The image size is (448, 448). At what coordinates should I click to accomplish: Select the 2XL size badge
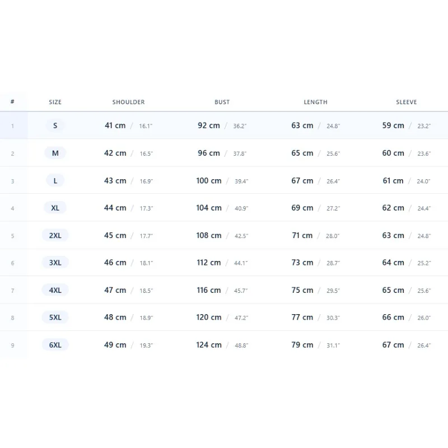[x=55, y=235]
